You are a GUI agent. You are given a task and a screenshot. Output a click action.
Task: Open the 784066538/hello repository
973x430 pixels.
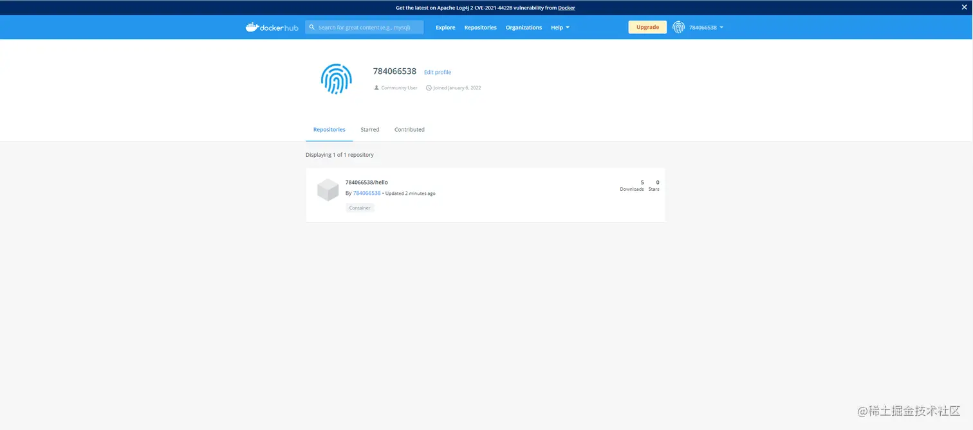pyautogui.click(x=367, y=182)
